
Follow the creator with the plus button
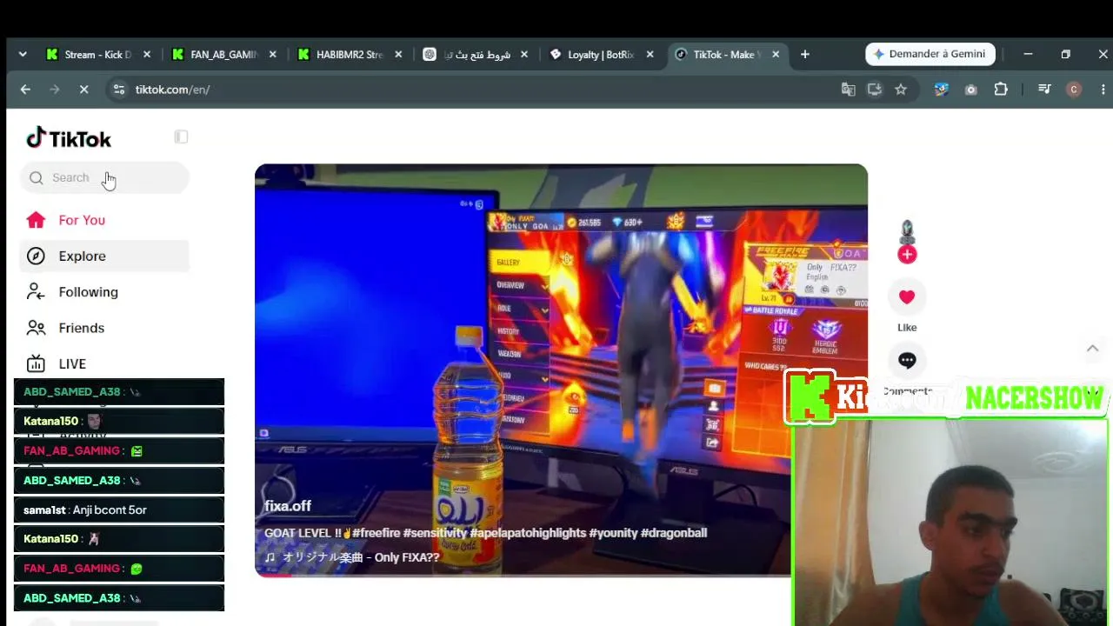(907, 254)
